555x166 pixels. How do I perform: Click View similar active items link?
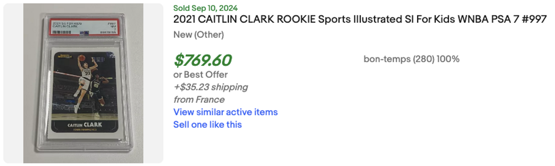[225, 112]
